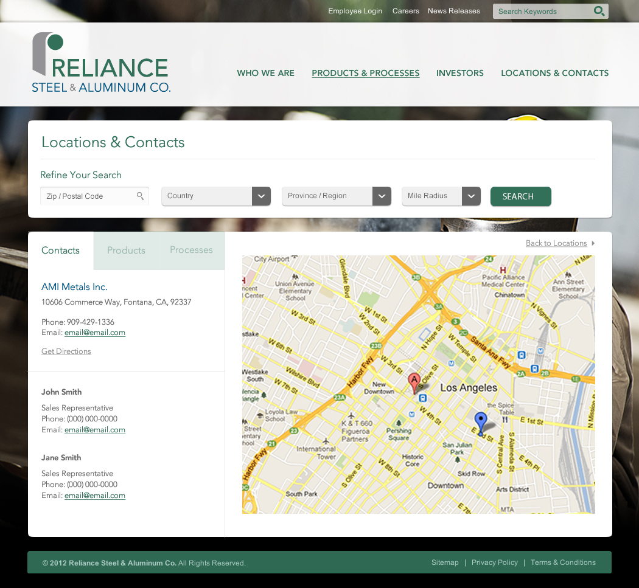Open the Careers link
The image size is (639, 588).
[406, 11]
